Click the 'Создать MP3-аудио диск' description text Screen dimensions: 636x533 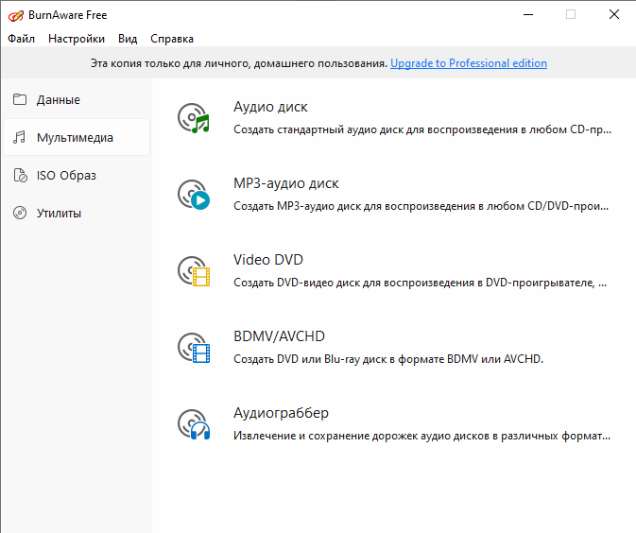point(421,206)
